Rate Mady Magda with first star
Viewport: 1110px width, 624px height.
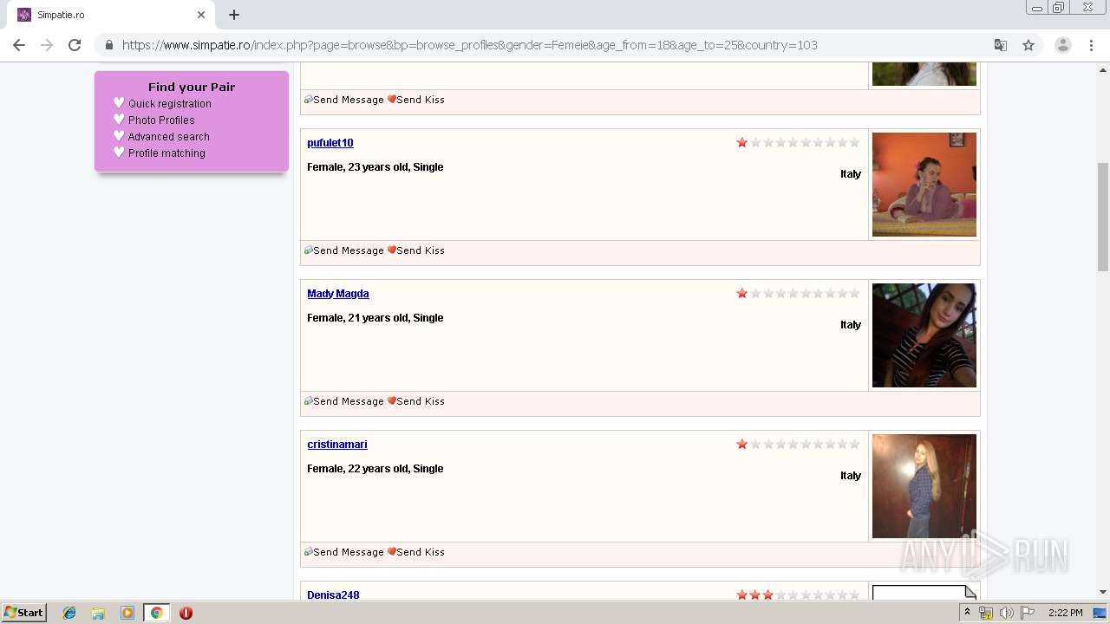[742, 293]
